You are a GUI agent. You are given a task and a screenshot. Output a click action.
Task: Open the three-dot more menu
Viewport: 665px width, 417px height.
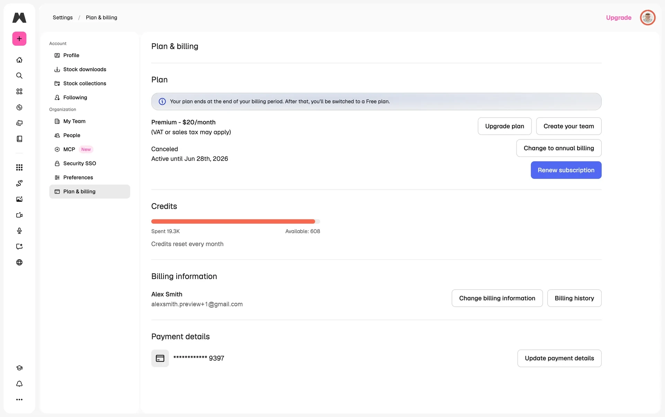19,399
